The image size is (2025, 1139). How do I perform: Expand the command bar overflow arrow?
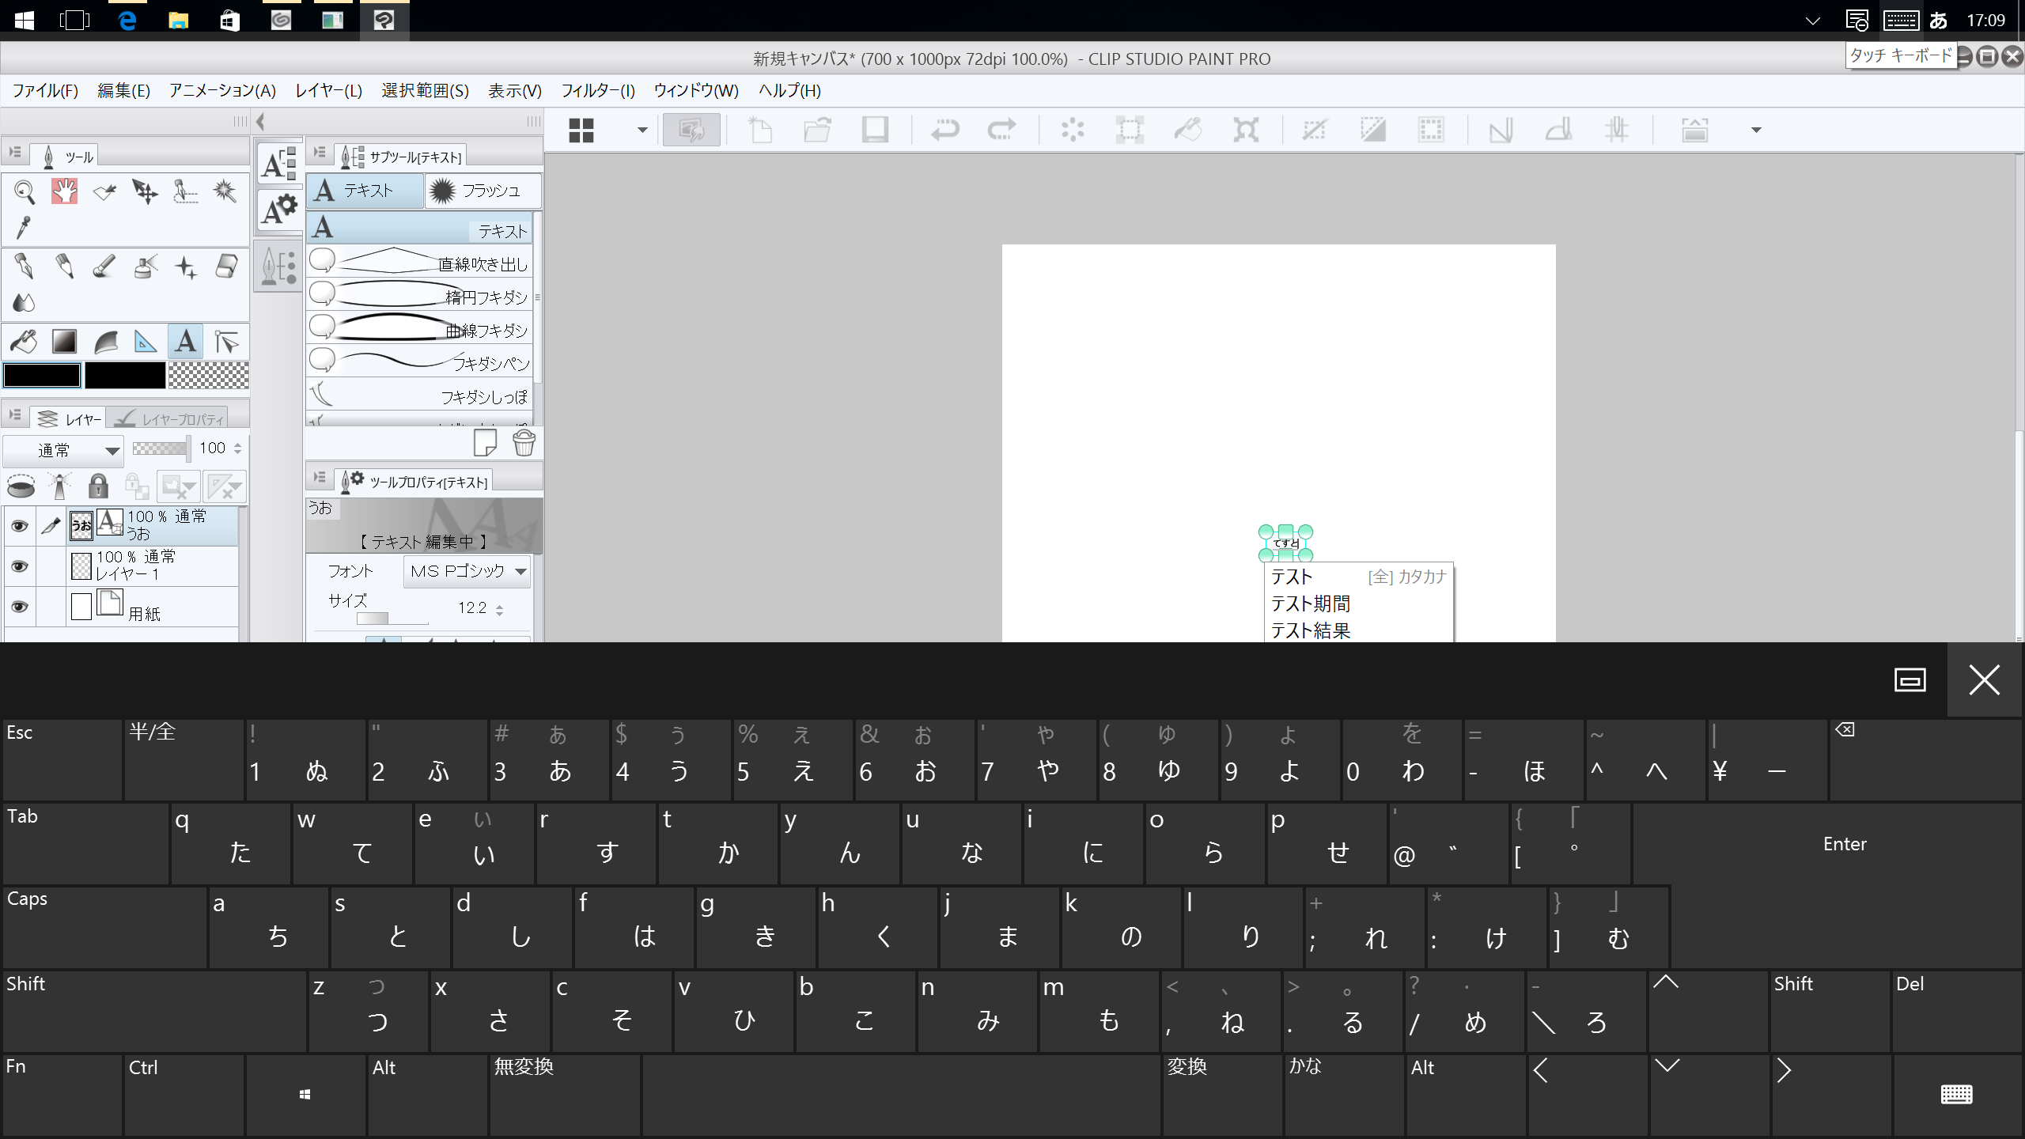coord(1755,130)
